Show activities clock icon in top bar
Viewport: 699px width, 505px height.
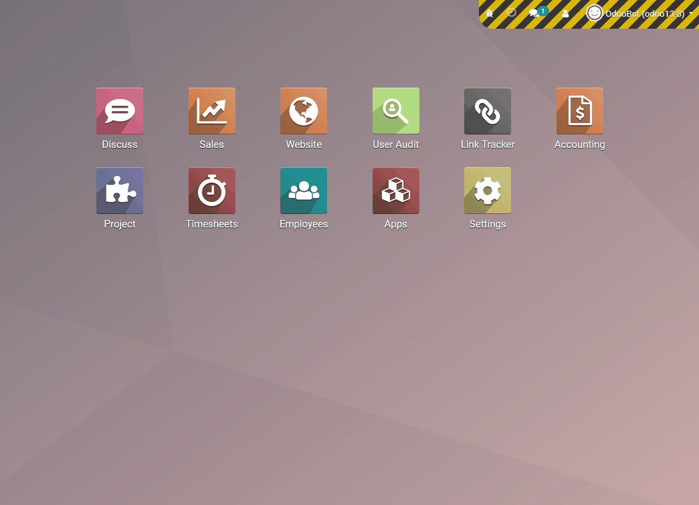[x=511, y=13]
